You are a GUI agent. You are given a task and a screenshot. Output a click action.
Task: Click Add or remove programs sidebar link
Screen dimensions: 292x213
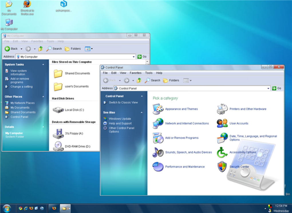[x=20, y=81]
